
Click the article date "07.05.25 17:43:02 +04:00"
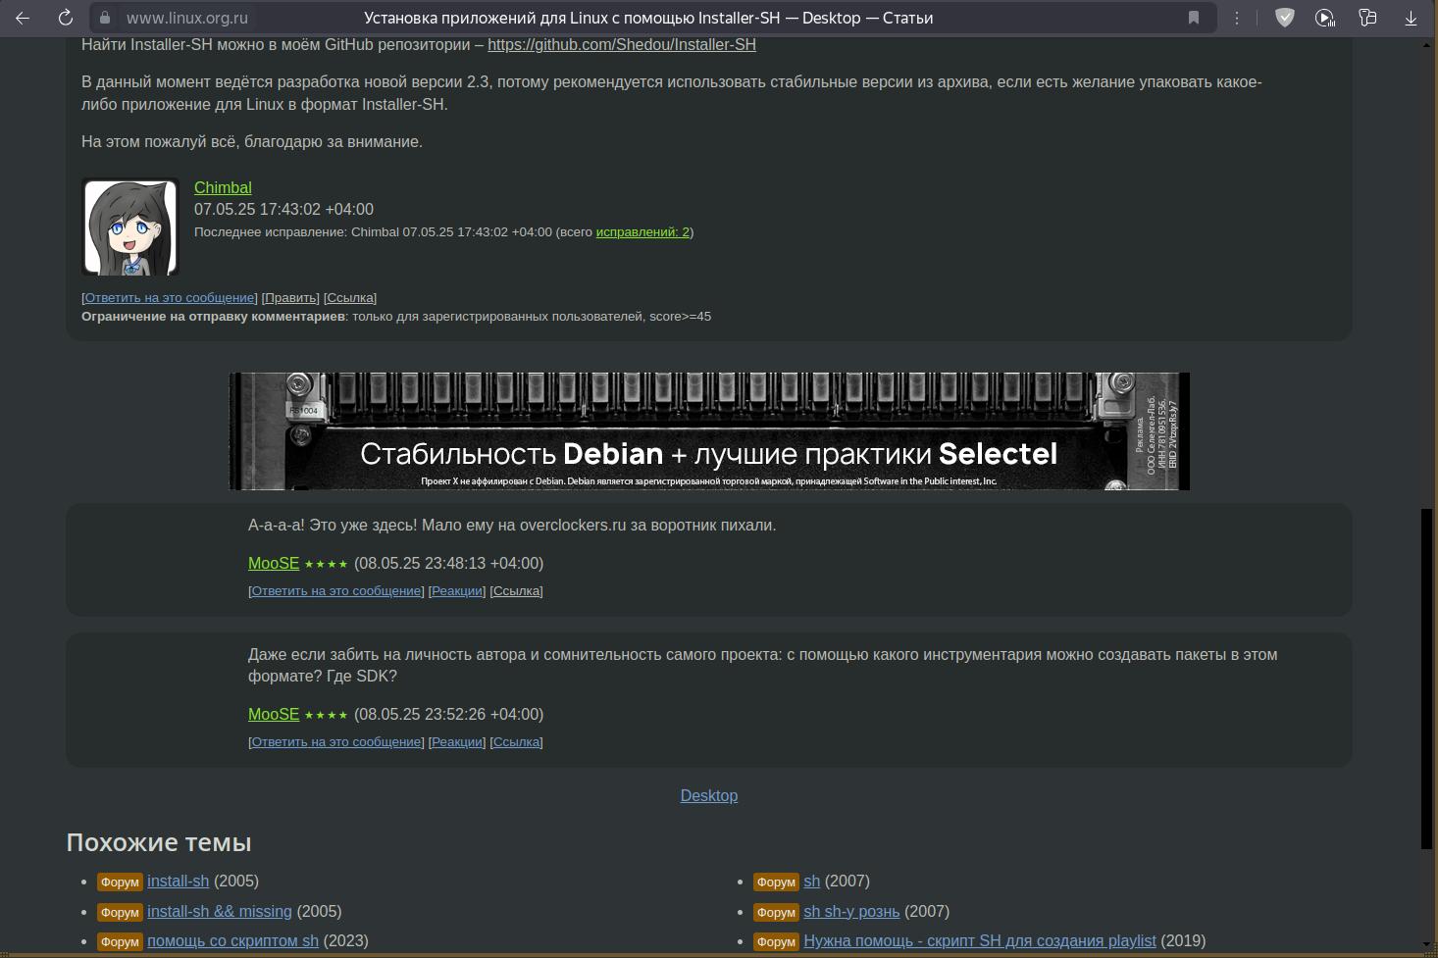[283, 209]
